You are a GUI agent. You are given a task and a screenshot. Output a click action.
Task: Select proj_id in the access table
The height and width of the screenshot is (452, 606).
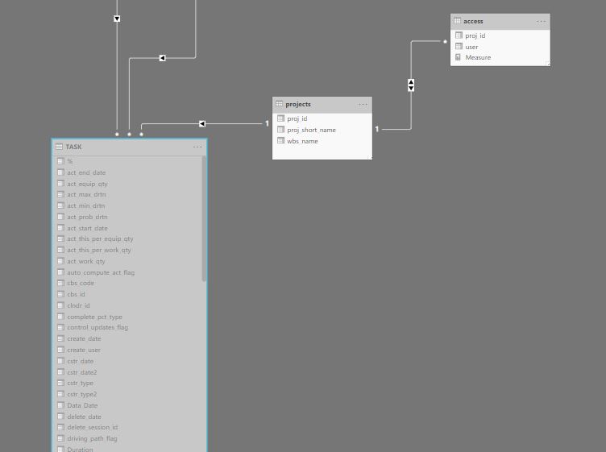(475, 35)
